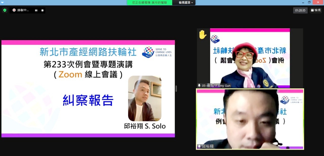Click the green screen-sharing notification banner
This screenshot has height=156, width=324.
click(150, 3)
